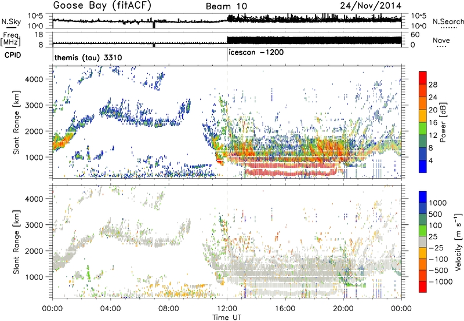Click the red bottom of the velocity colorbar
Viewport: 464px width, 321px height.
pos(423,287)
